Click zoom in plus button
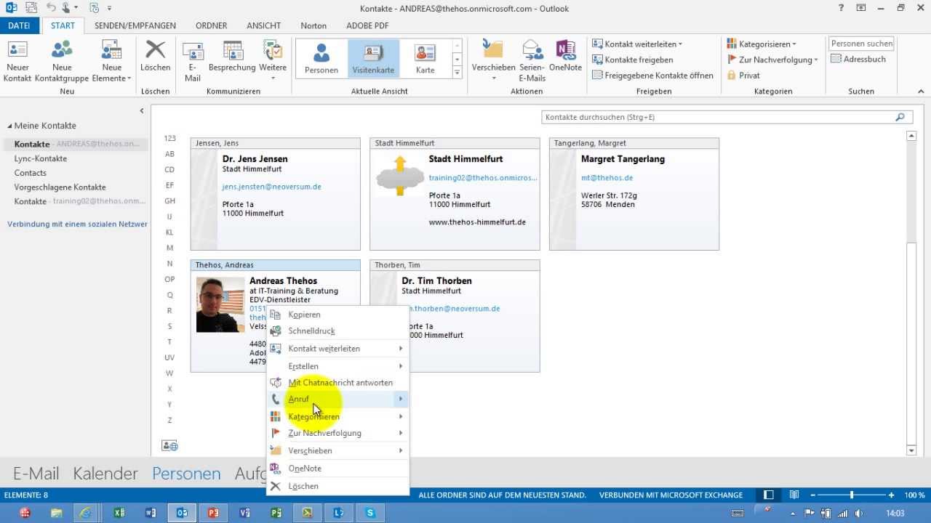This screenshot has width=931, height=523. (892, 495)
